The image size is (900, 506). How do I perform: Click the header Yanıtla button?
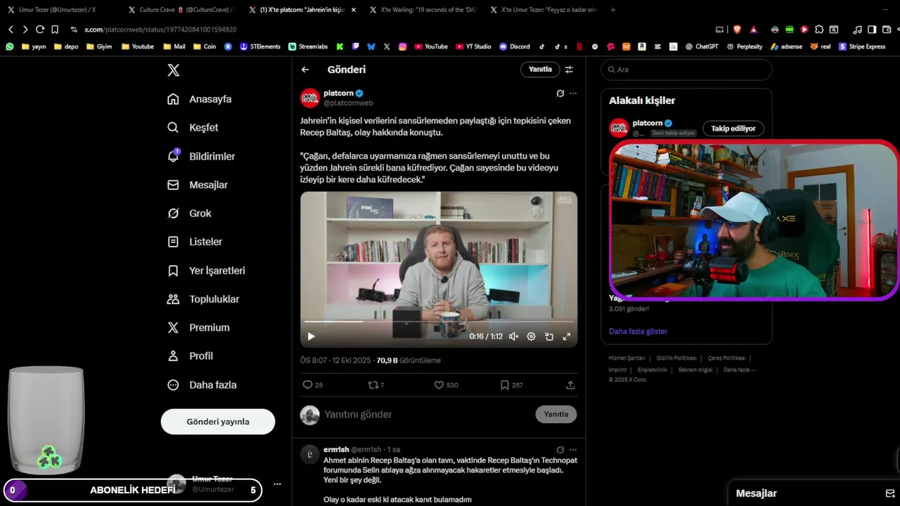(540, 70)
